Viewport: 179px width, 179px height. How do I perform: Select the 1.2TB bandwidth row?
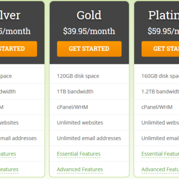point(157,92)
